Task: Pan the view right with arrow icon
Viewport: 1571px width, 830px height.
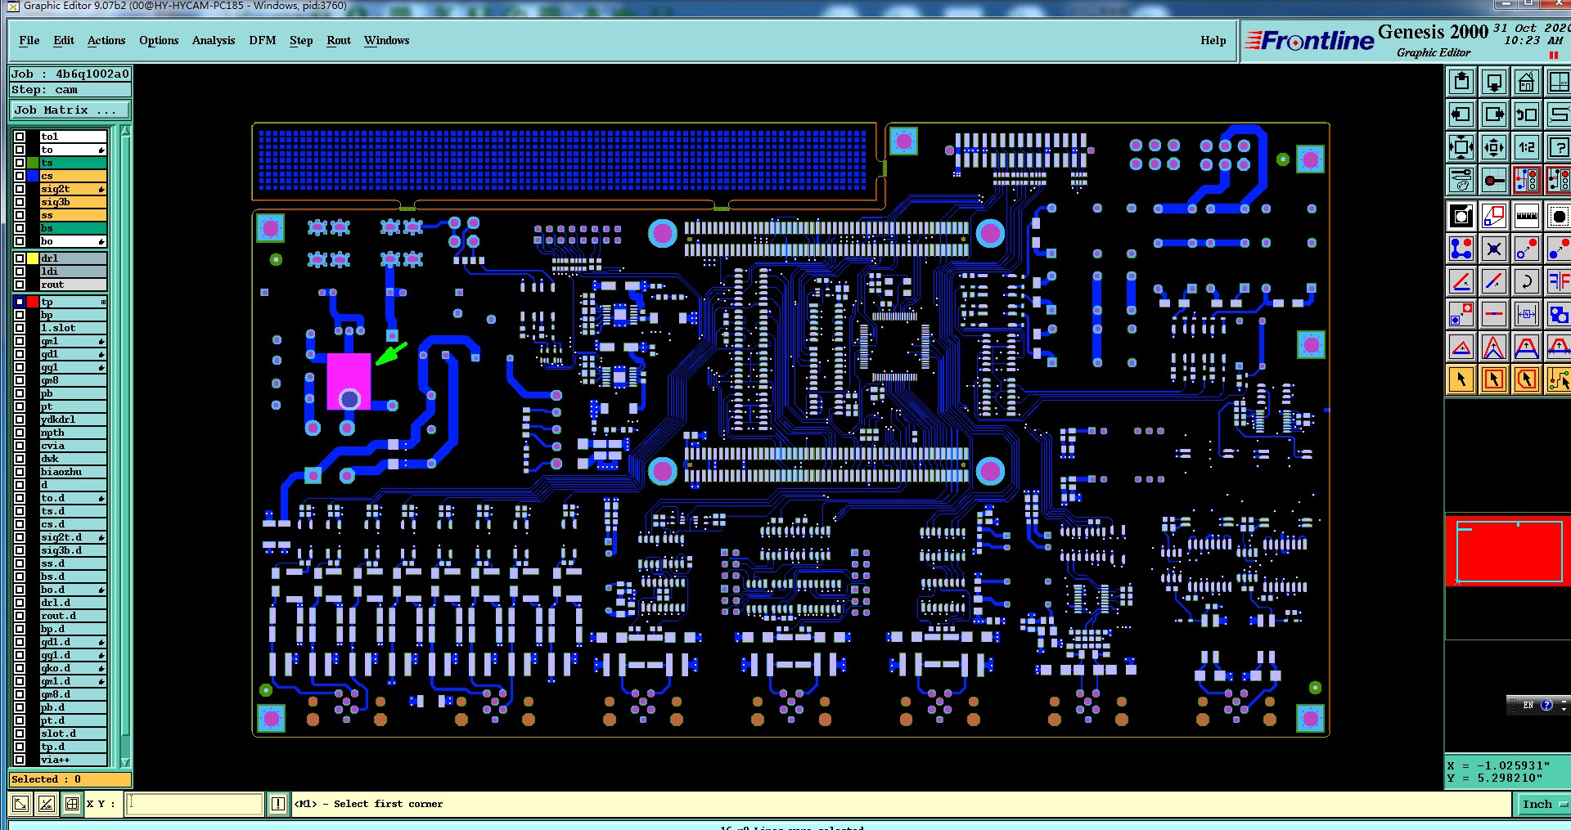Action: click(x=1494, y=114)
